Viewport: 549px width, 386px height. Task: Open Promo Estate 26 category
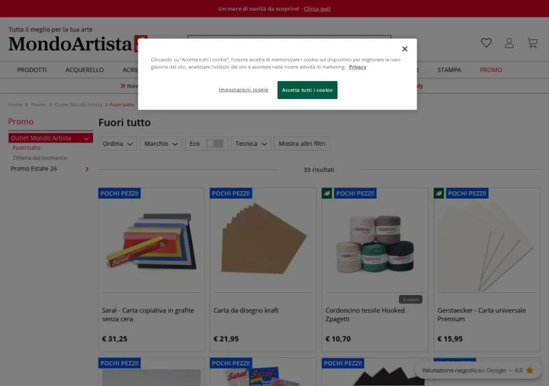[x=33, y=169]
